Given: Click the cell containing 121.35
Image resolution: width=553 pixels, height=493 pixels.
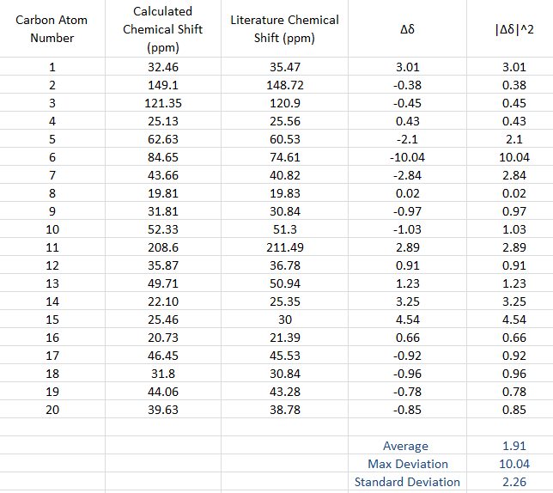Looking at the screenshot, I should pos(163,102).
